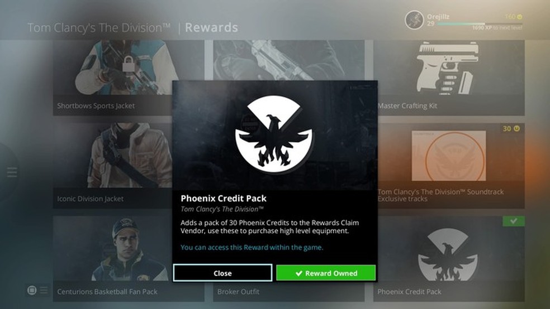550x309 pixels.
Task: Select the Master Crafting Kit reward
Action: [x=449, y=78]
